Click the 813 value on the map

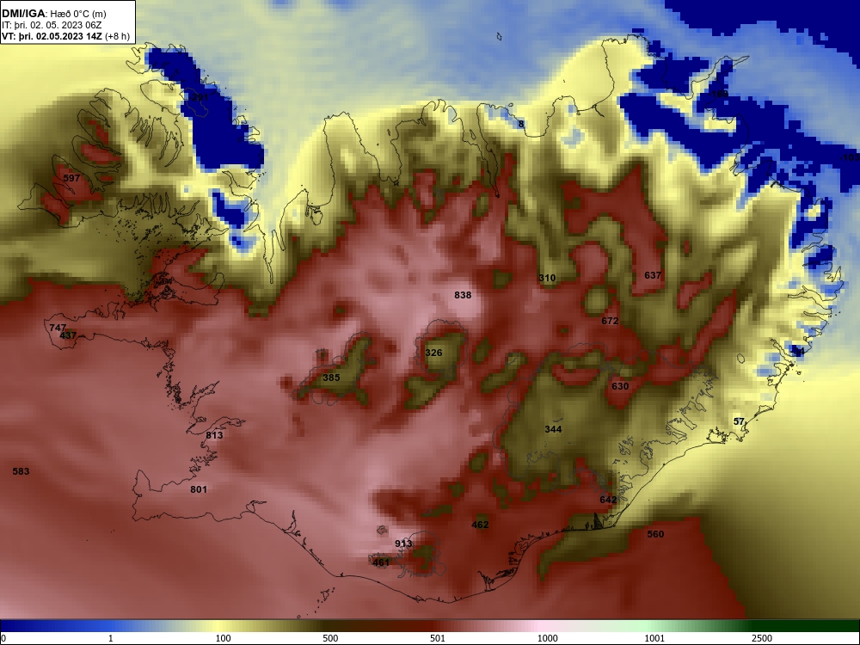pyautogui.click(x=214, y=435)
